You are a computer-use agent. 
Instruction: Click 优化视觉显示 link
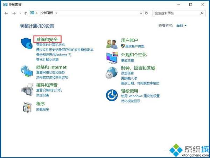(x=131, y=101)
